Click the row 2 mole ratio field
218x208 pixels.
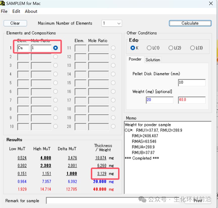[x=41, y=57]
